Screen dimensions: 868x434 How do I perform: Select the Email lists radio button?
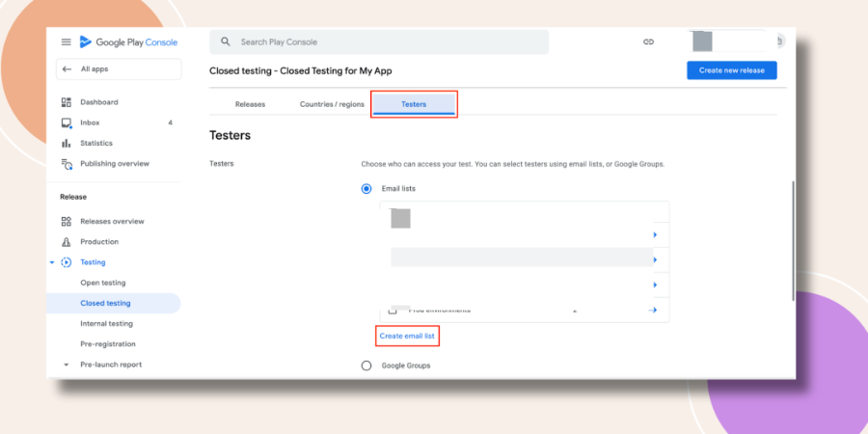click(x=366, y=189)
